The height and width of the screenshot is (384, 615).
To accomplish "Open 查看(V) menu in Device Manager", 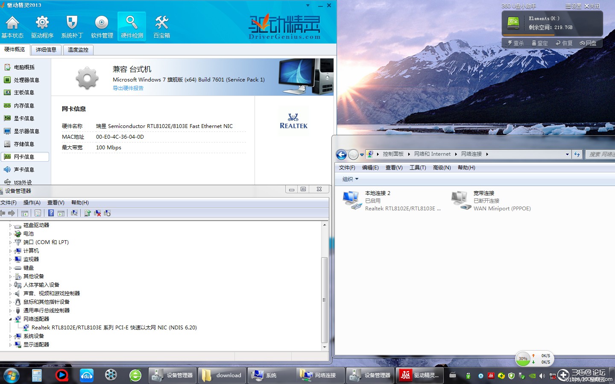I will pyautogui.click(x=56, y=203).
